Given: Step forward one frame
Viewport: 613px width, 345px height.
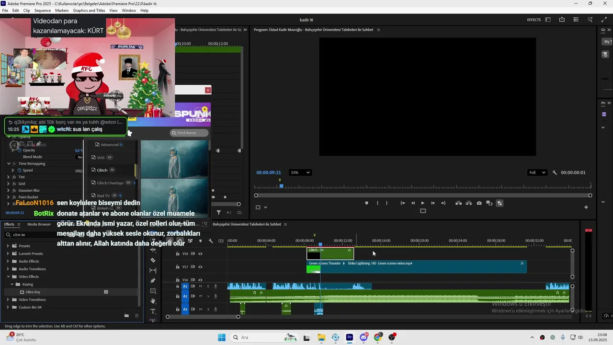Looking at the screenshot, I should 433,203.
